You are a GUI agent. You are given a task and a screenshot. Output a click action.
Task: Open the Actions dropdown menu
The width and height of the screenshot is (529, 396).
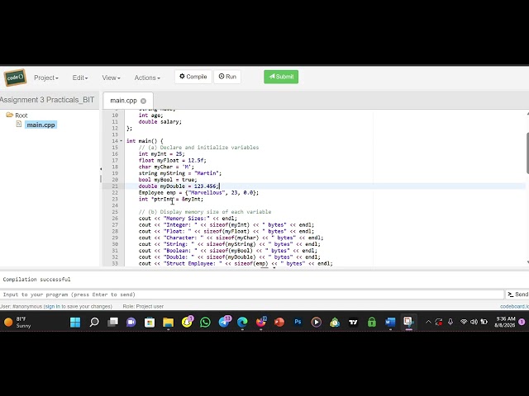click(x=147, y=78)
